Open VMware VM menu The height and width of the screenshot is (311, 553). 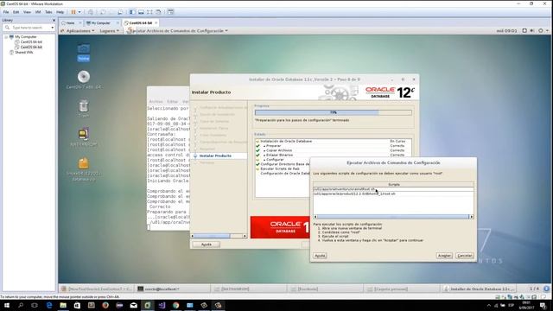(38, 12)
